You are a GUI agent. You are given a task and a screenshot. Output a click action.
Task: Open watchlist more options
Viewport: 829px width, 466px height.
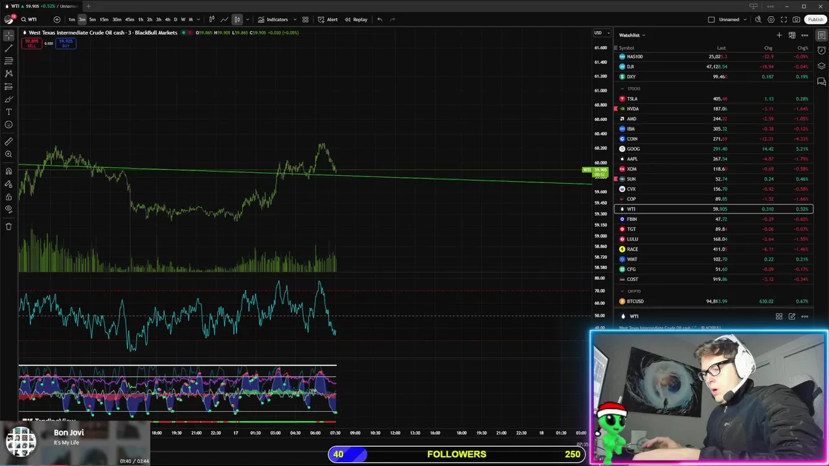coord(804,35)
